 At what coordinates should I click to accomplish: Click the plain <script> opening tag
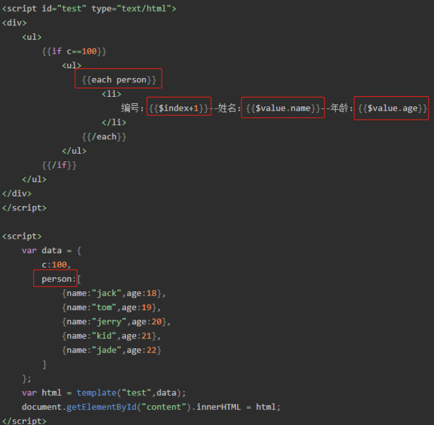[x=22, y=236]
